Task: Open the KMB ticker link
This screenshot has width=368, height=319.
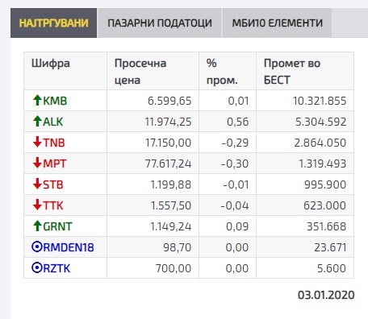Action: [55, 101]
